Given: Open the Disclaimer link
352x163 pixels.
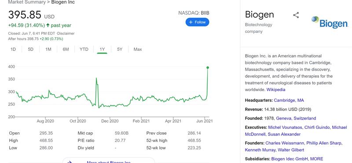Looking at the screenshot, I should tap(66, 33).
